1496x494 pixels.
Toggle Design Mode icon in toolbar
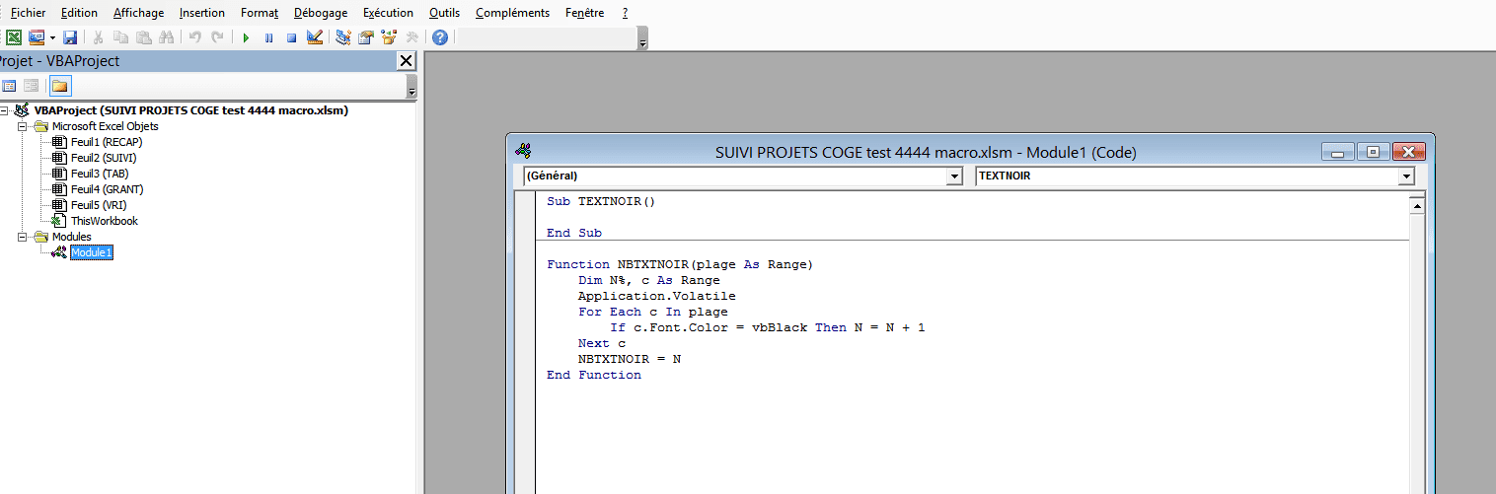[315, 37]
